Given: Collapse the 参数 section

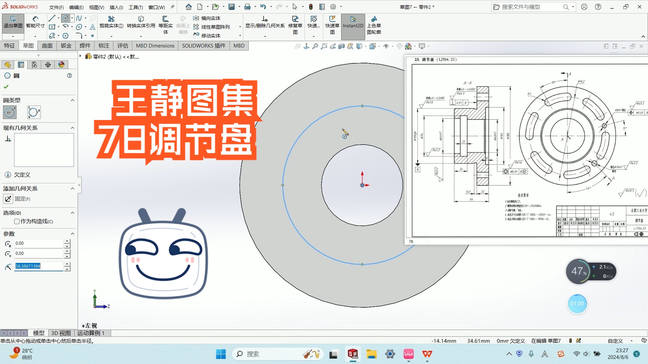Looking at the screenshot, I should (x=73, y=234).
